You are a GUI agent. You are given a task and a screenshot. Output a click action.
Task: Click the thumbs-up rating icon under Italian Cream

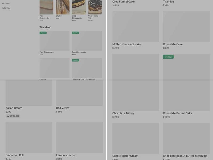(x=8, y=116)
